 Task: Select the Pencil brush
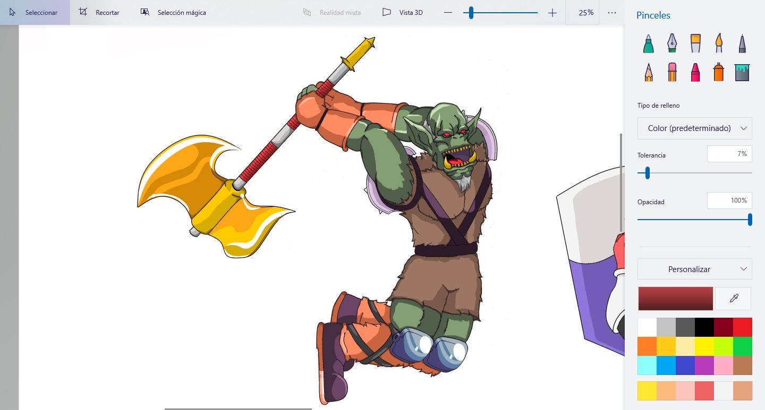[648, 72]
